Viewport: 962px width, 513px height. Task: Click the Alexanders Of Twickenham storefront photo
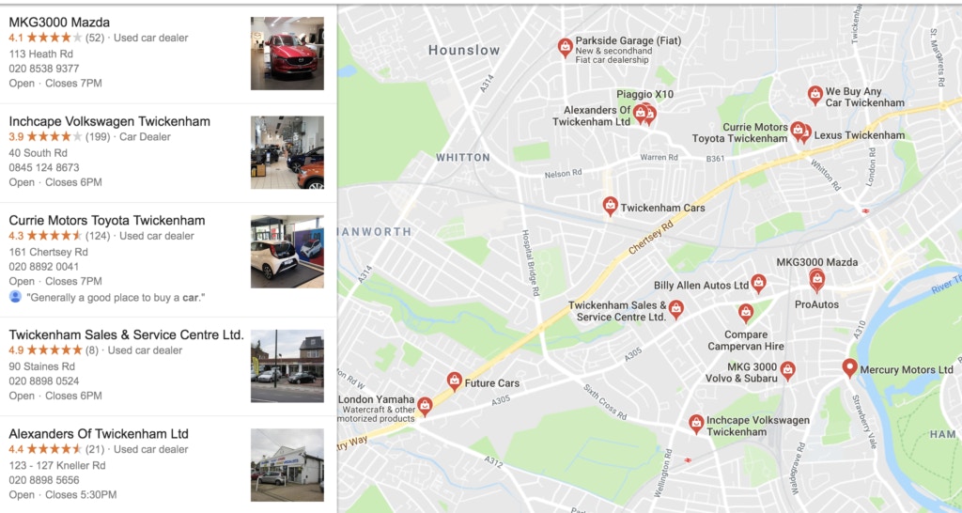(x=287, y=465)
